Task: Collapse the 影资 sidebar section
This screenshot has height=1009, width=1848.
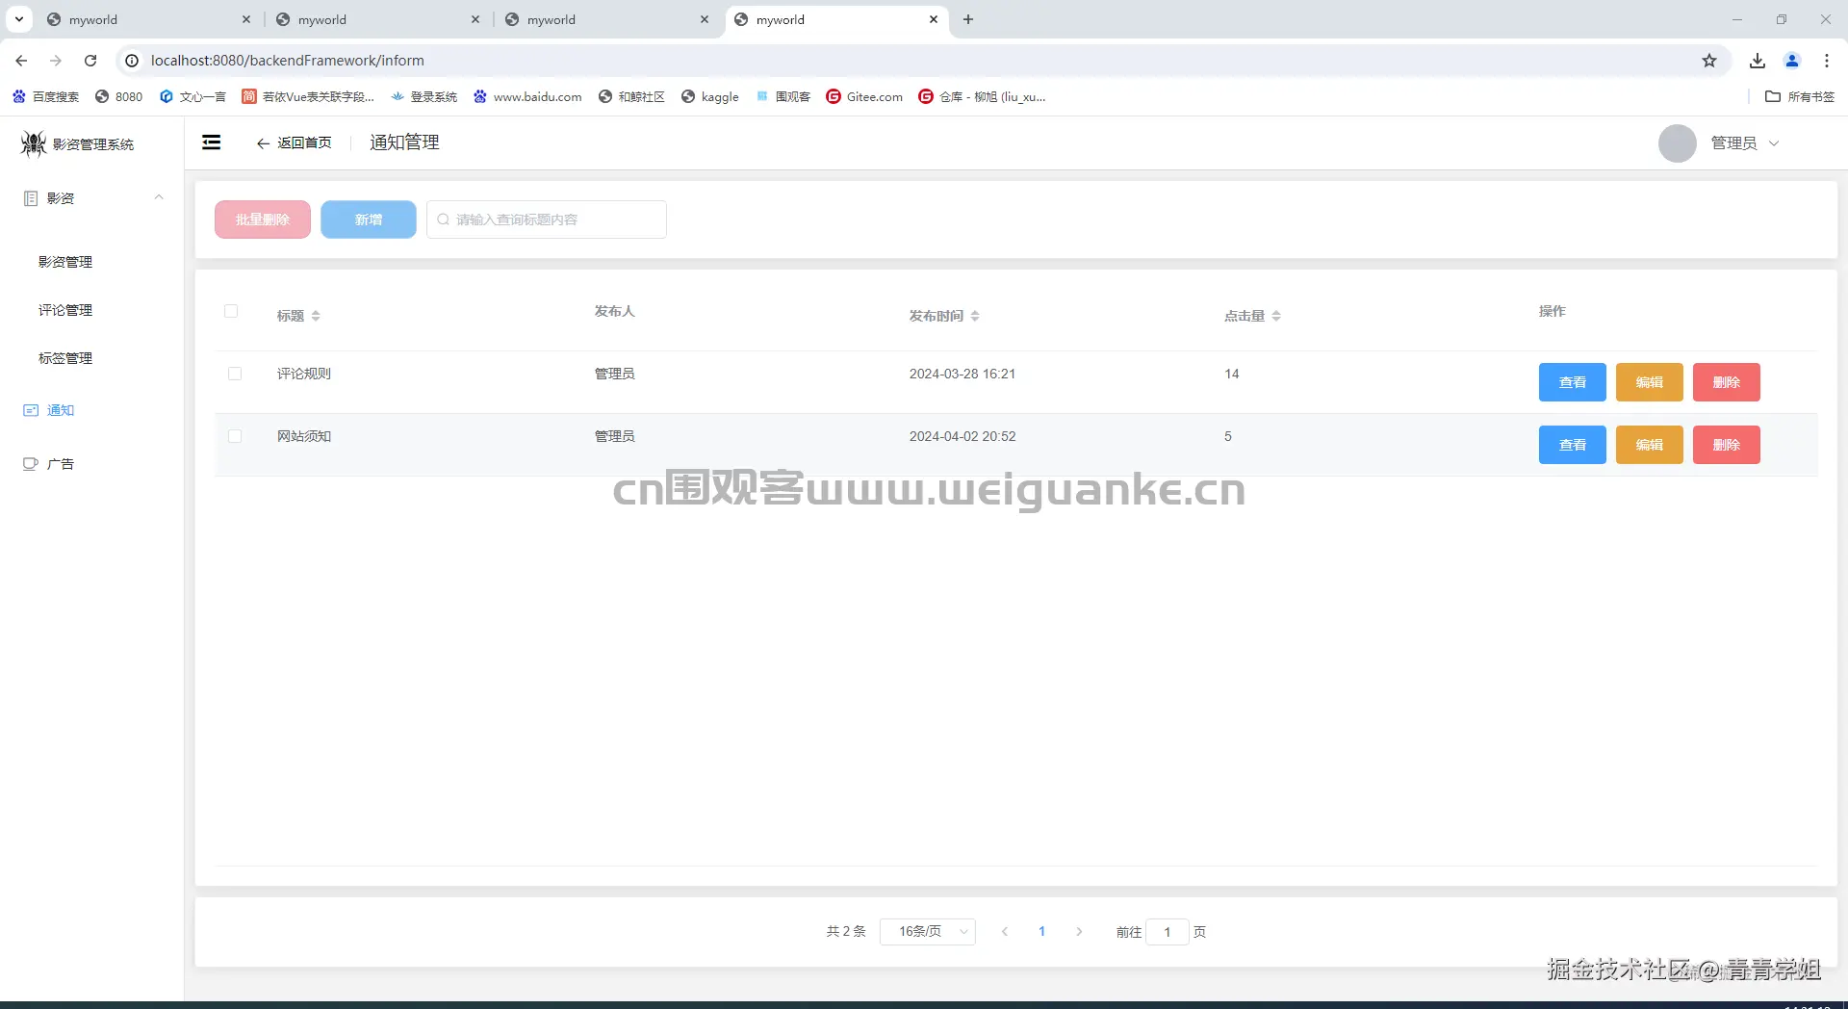Action: pyautogui.click(x=158, y=197)
